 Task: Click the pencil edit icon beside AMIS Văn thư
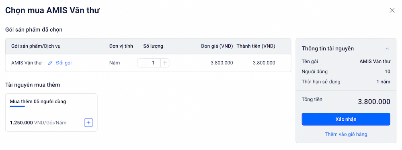[50, 63]
